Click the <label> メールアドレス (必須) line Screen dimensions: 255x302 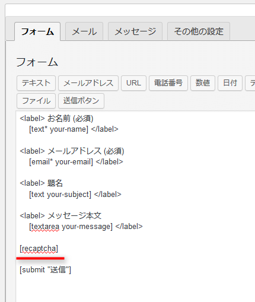pyautogui.click(x=72, y=151)
